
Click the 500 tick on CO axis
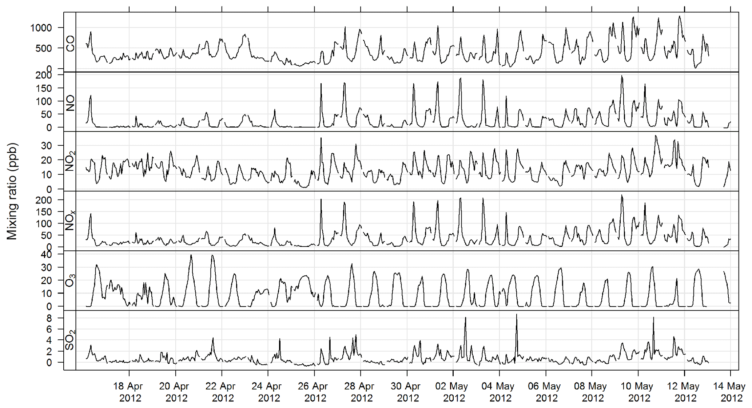pyautogui.click(x=44, y=48)
